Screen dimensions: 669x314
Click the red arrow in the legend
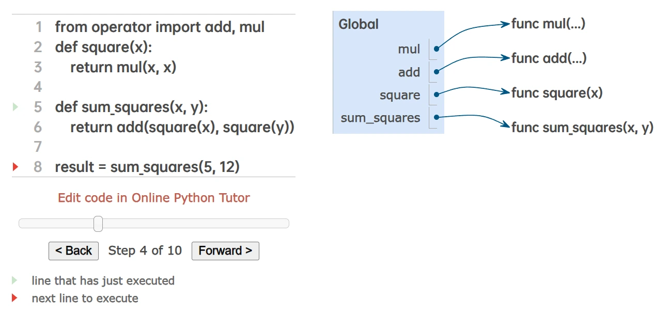[x=15, y=298]
